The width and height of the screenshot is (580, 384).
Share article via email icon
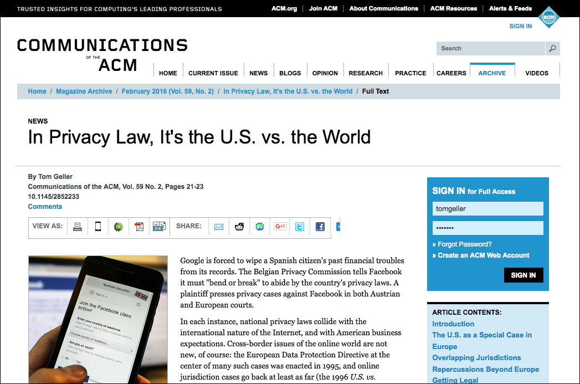pyautogui.click(x=219, y=227)
